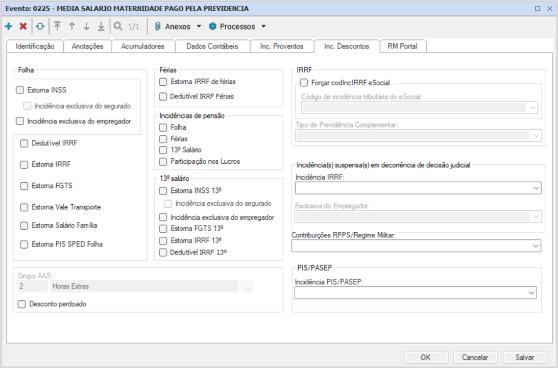Viewport: 558px width, 368px height.
Task: Click the previous record up arrow
Action: coord(72,27)
